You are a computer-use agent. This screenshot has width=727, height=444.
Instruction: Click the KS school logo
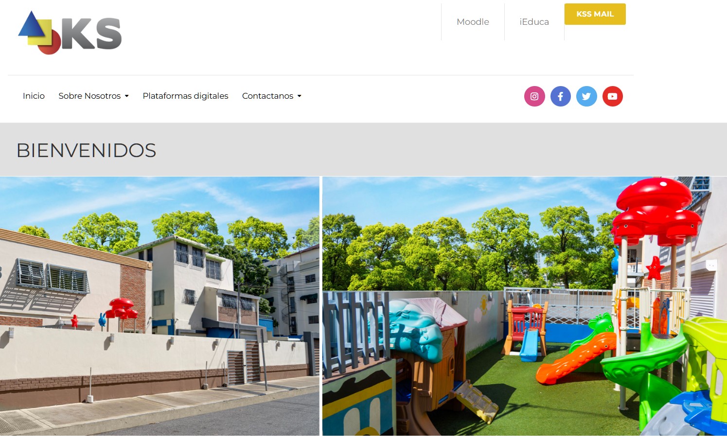70,33
